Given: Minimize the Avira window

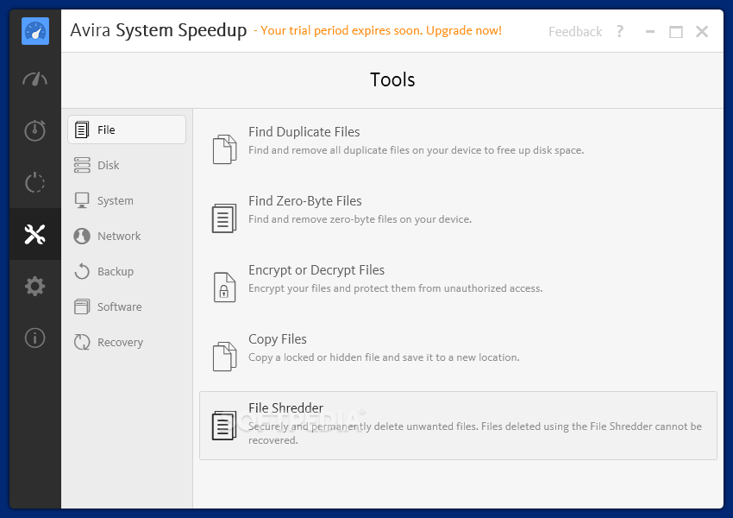Looking at the screenshot, I should 650,31.
